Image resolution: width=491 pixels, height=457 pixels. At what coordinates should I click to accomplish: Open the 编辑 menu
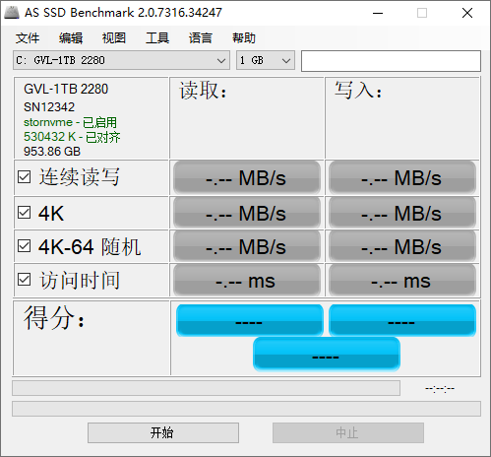point(71,38)
